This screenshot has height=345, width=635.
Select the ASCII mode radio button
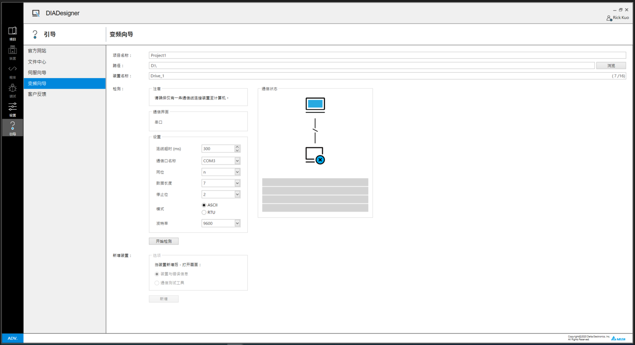coord(204,205)
